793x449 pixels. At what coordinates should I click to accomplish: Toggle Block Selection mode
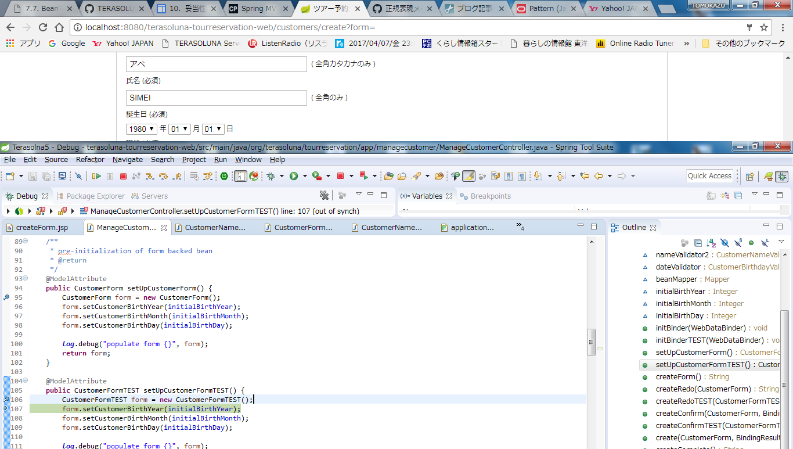tap(509, 176)
